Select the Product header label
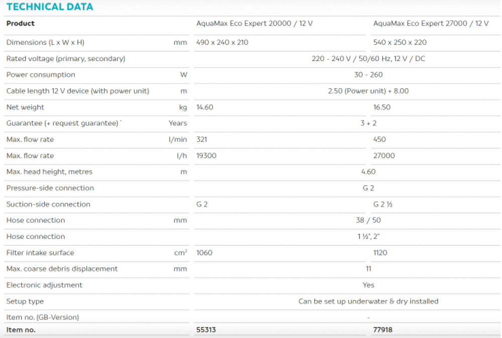 pyautogui.click(x=20, y=24)
